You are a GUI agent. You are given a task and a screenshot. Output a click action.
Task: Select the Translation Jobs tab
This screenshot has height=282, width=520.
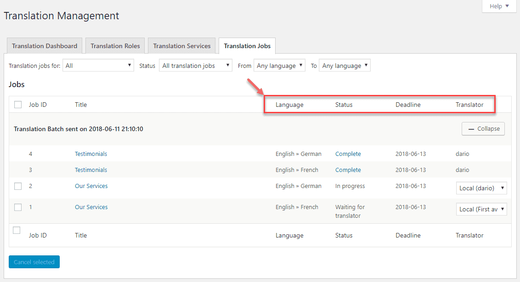(247, 46)
